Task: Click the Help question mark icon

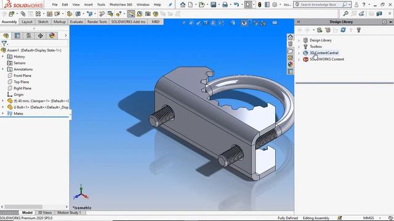Action: [364, 4]
